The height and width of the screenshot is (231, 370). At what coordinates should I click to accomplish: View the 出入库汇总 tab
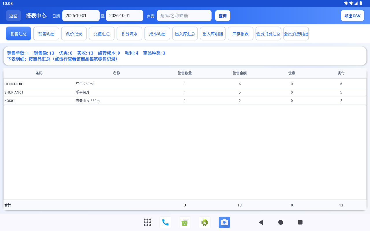click(185, 34)
